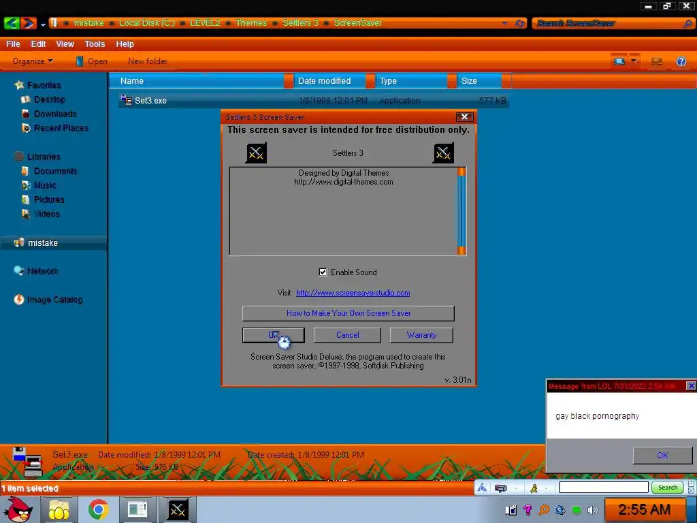Click the Warranty button
The image size is (697, 523).
point(421,335)
